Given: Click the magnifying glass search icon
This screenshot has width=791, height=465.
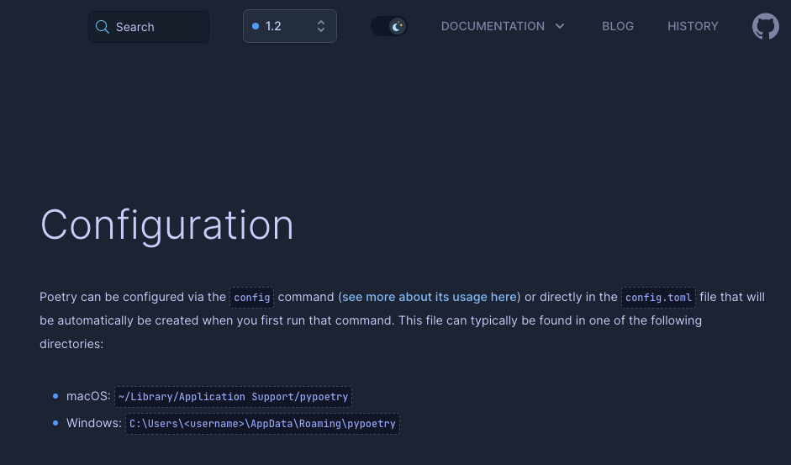Looking at the screenshot, I should pyautogui.click(x=103, y=27).
